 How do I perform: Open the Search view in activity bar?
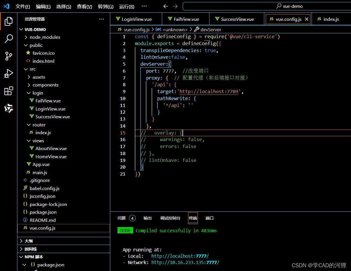point(9,38)
